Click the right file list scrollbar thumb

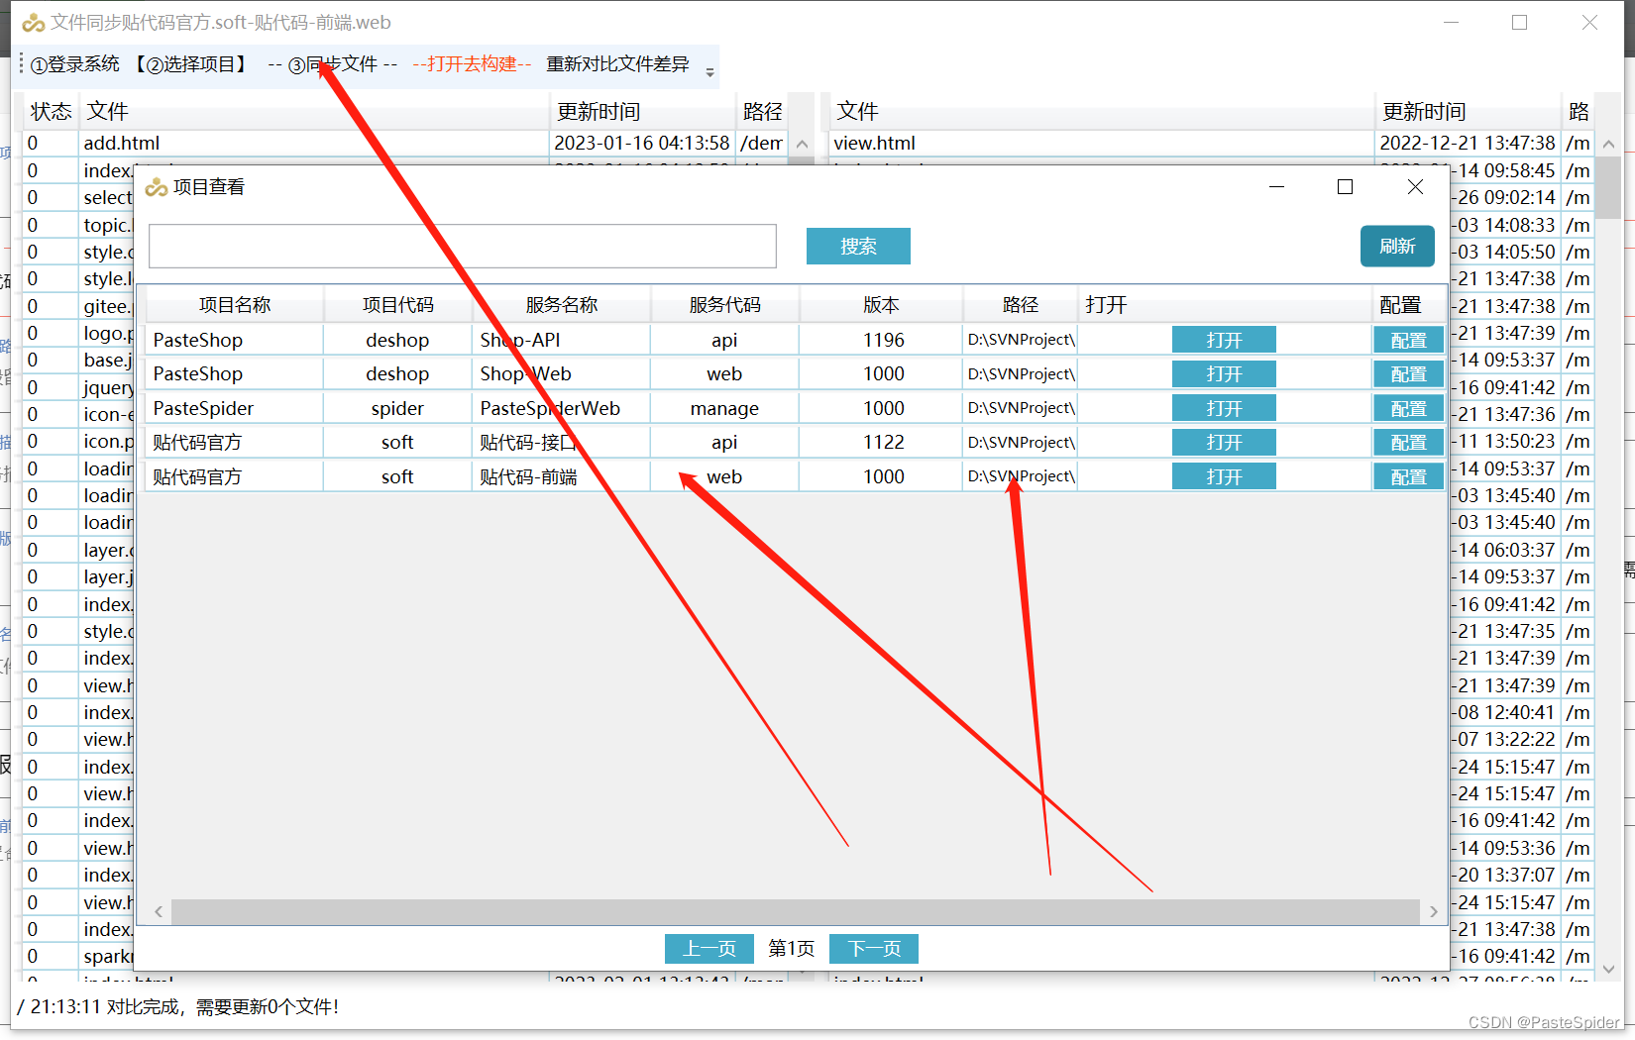coord(1609,187)
